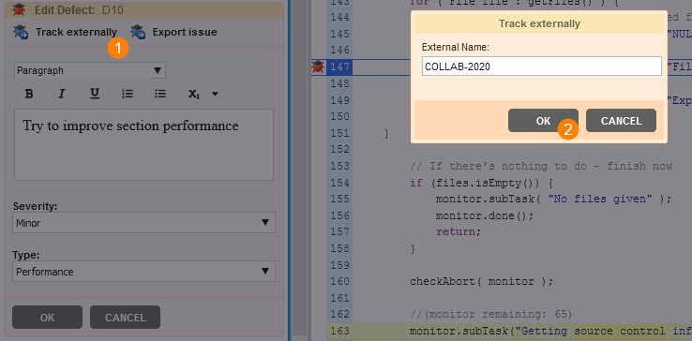Insert a bulleted list

coord(160,94)
